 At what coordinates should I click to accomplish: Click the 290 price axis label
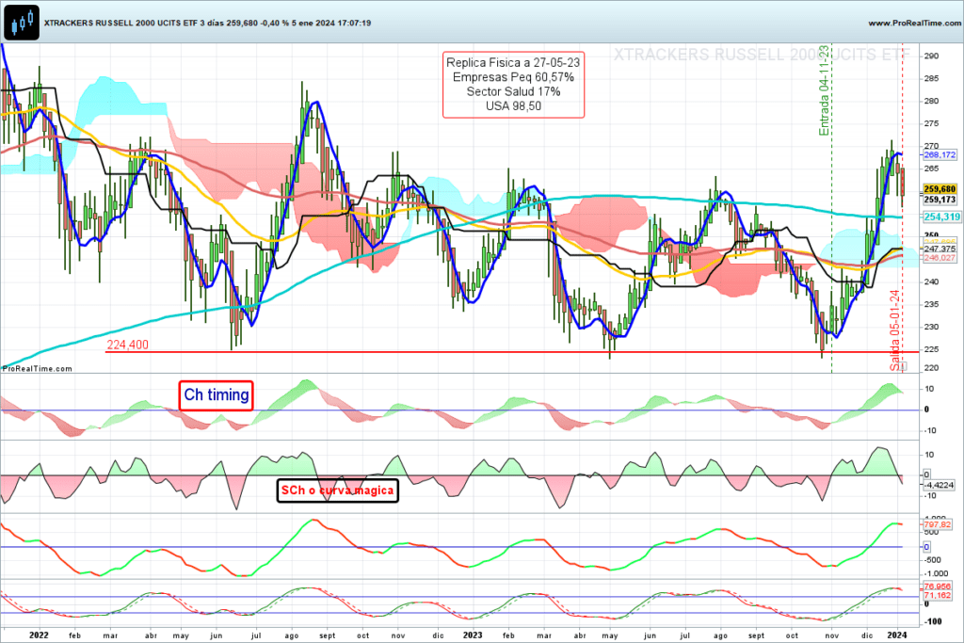(931, 56)
